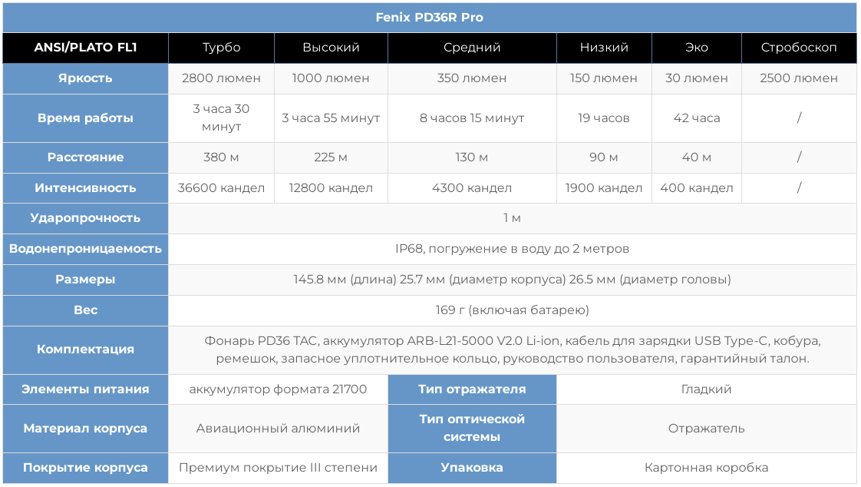Select the dimensions row with 145.8 мм
This screenshot has height=487, width=861.
click(512, 280)
